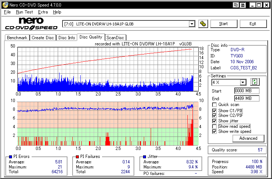The height and width of the screenshot is (179, 272).
Task: Click the End position MB field
Action: 247,98
